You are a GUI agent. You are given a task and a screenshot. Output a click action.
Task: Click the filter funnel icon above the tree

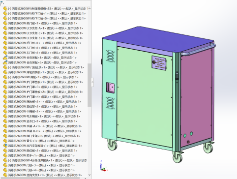(1, 3)
